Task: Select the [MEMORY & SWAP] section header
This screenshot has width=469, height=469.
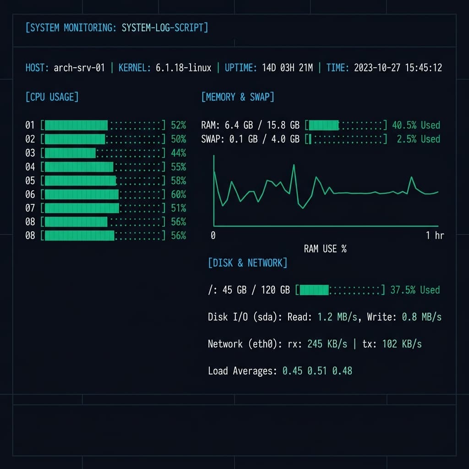Action: click(x=238, y=97)
